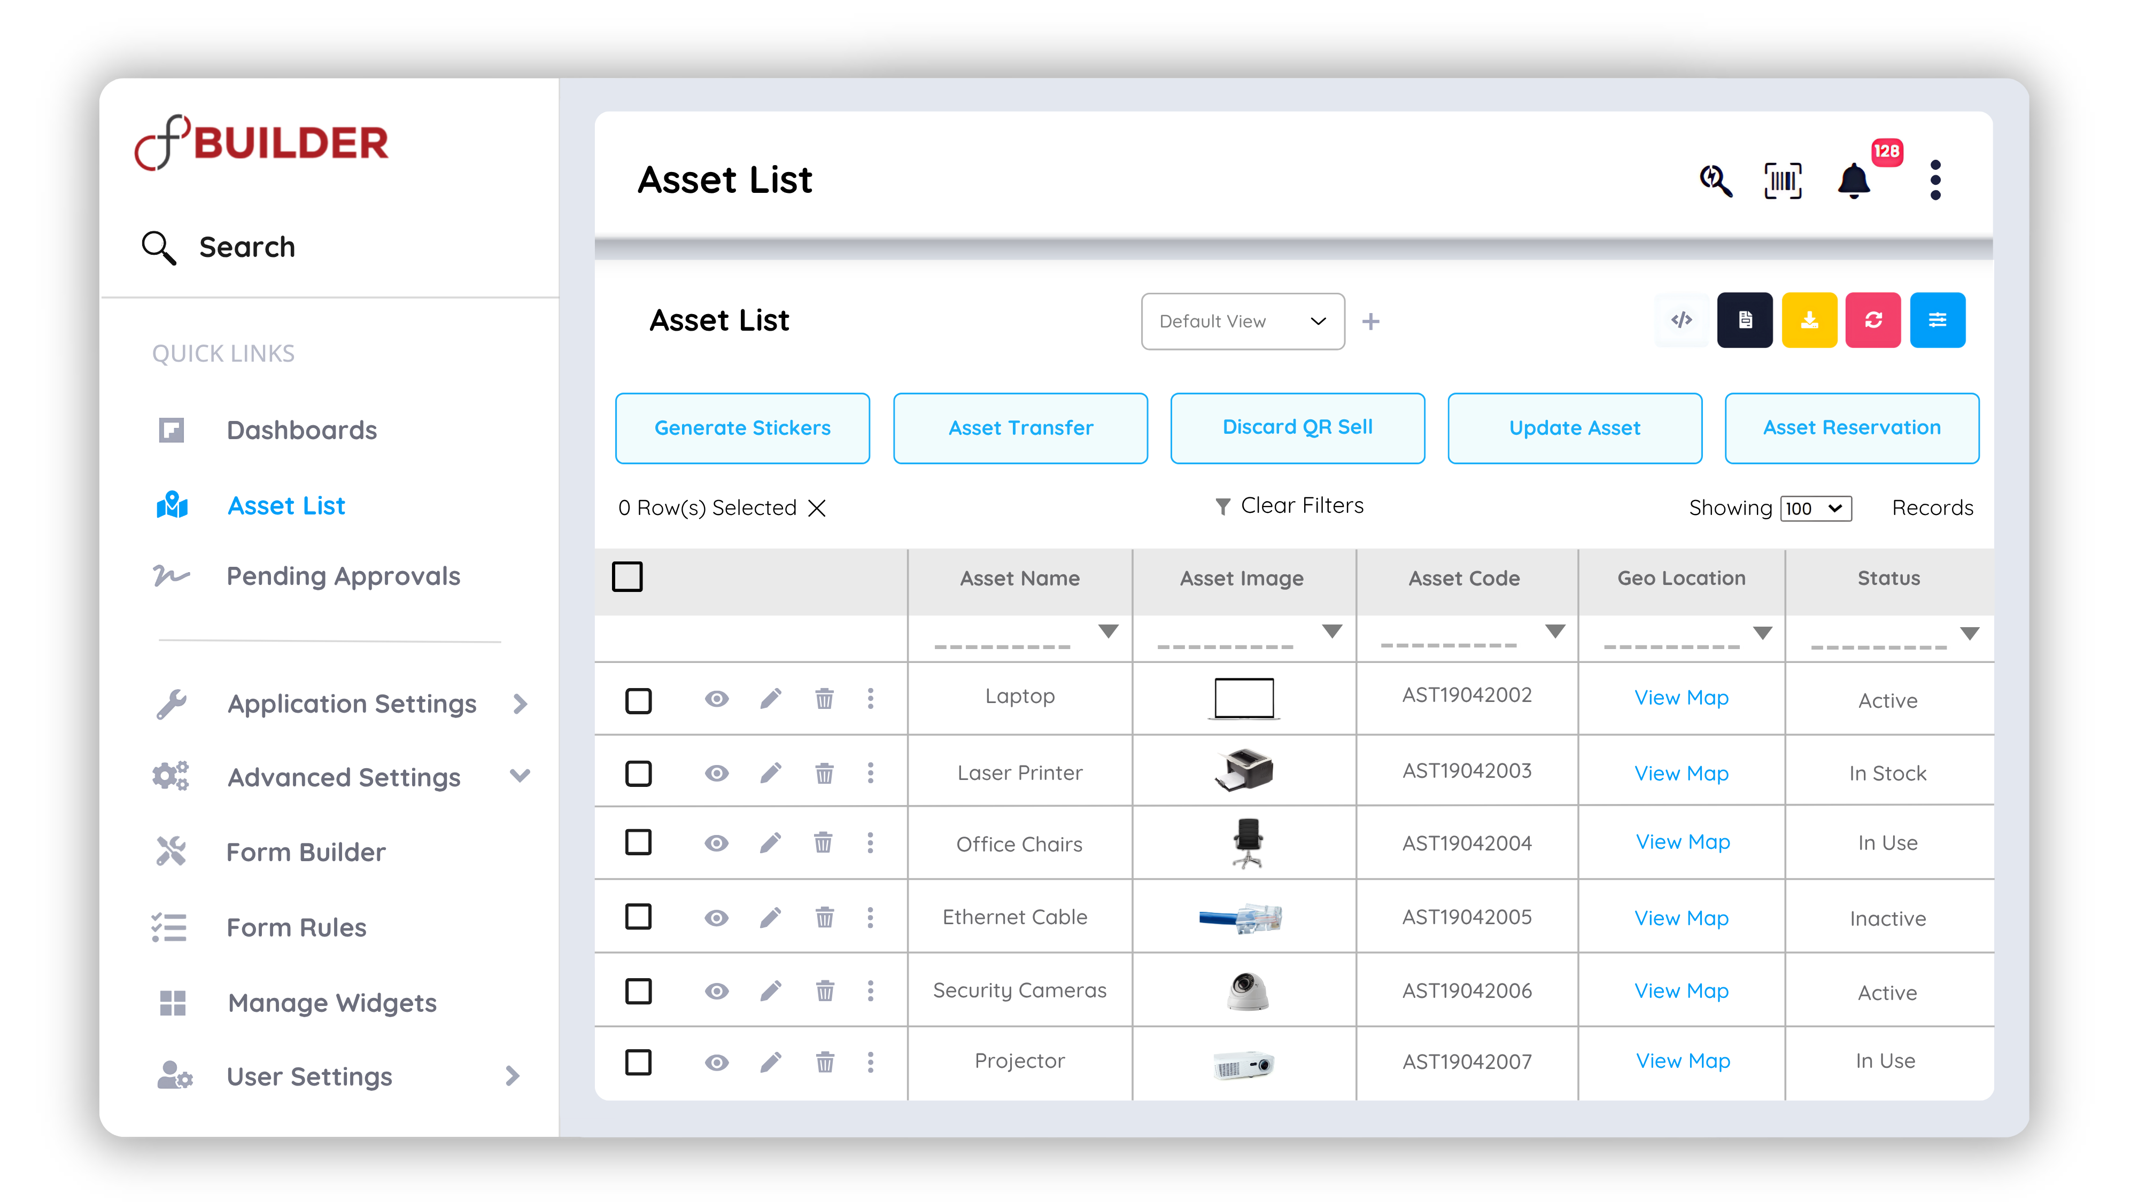Delete the Office Chairs row
The image size is (2138, 1202).
coord(823,843)
